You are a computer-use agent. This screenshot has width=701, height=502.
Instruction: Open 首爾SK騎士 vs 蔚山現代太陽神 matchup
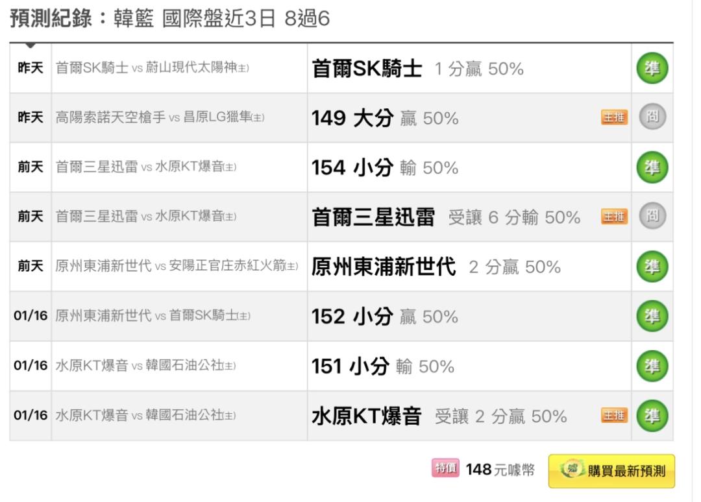[x=152, y=68]
